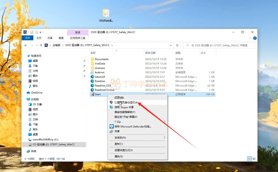Select CD 驱动器 (E:) STEP7_Safety_WinCC in sidebar
Screen dimensions: 278x172
click(54, 145)
